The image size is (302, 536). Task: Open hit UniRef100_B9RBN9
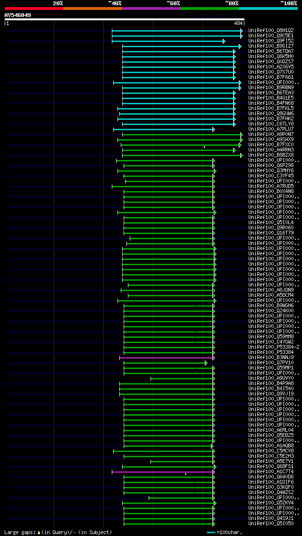[271, 87]
